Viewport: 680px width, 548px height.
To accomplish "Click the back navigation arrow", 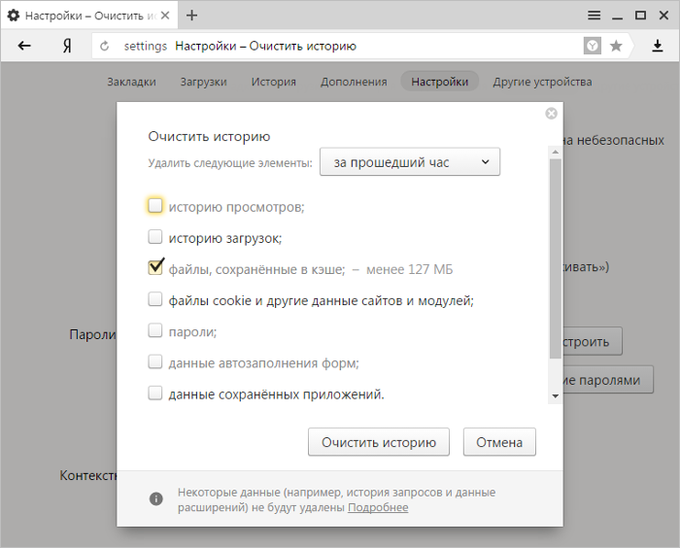I will pos(24,46).
